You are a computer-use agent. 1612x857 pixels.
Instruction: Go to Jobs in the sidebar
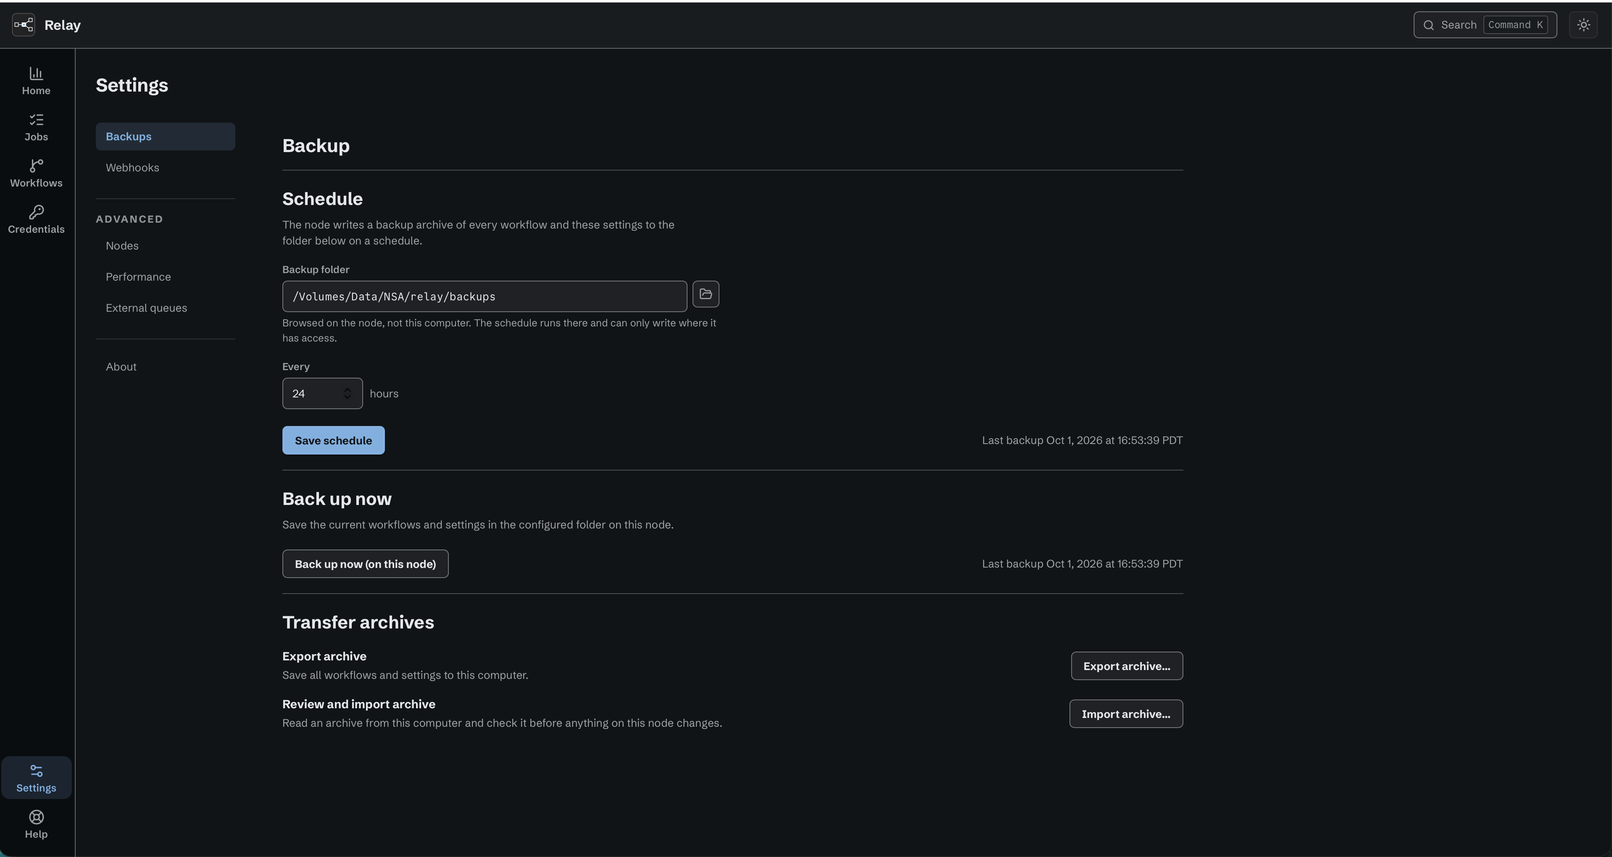click(36, 128)
